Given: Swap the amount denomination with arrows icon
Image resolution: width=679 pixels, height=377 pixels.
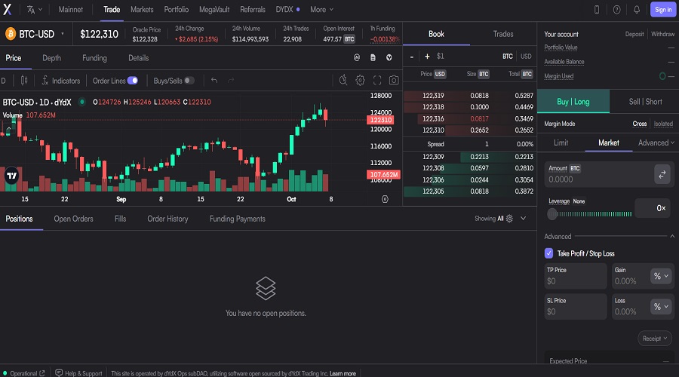Looking at the screenshot, I should [662, 174].
